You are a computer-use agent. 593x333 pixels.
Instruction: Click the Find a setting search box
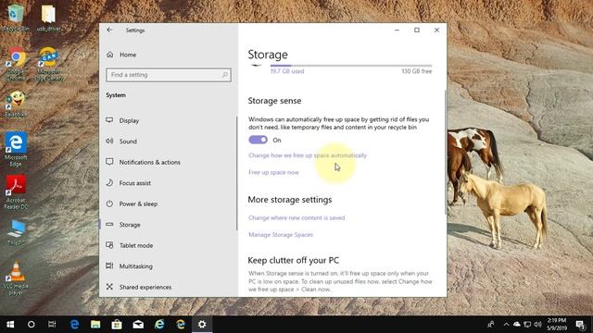pyautogui.click(x=169, y=75)
